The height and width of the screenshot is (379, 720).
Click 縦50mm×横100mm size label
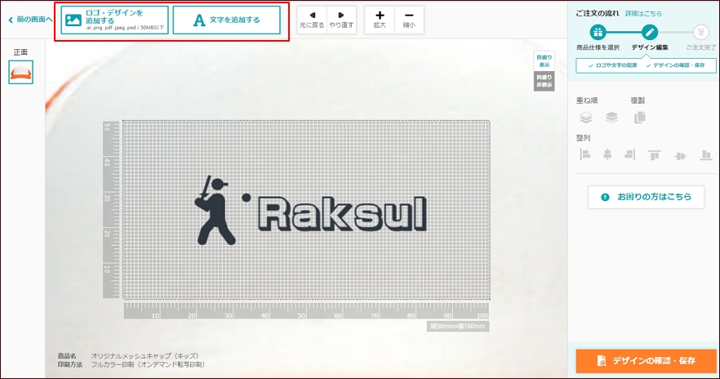(x=458, y=326)
